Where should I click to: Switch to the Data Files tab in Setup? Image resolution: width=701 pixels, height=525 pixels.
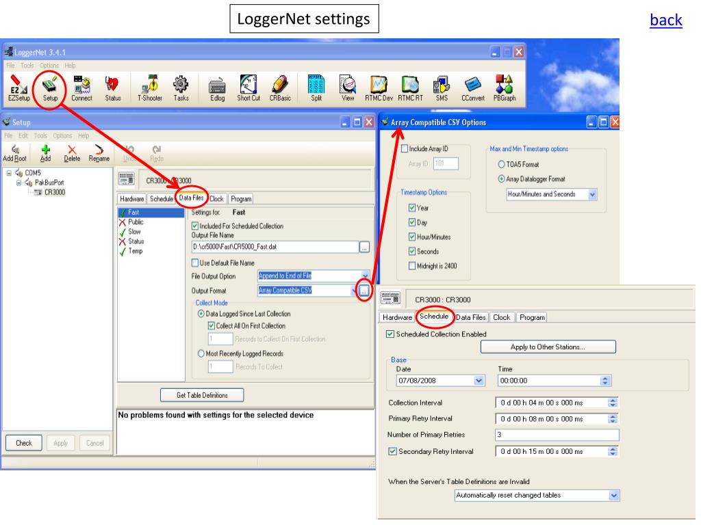click(x=192, y=198)
